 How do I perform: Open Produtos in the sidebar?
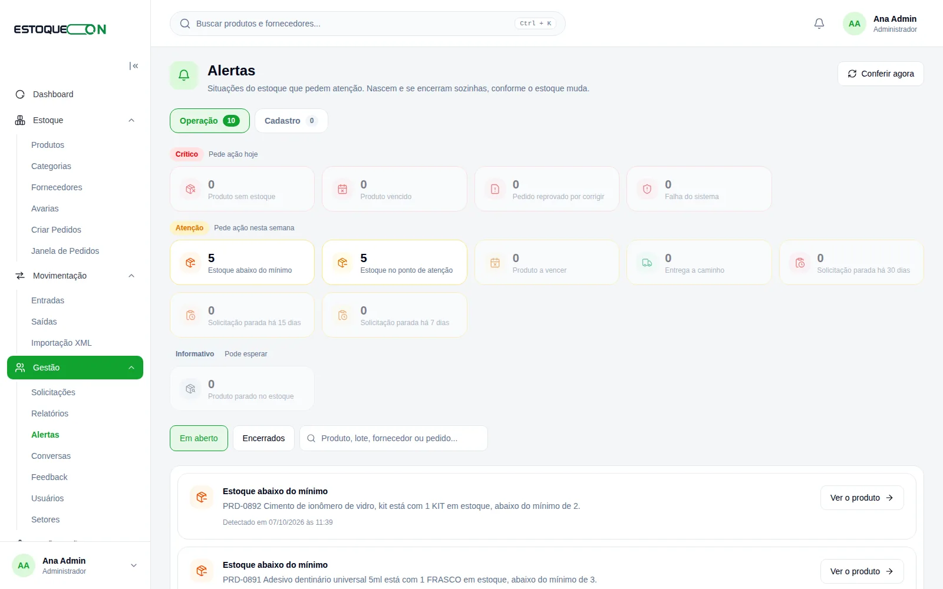point(48,145)
